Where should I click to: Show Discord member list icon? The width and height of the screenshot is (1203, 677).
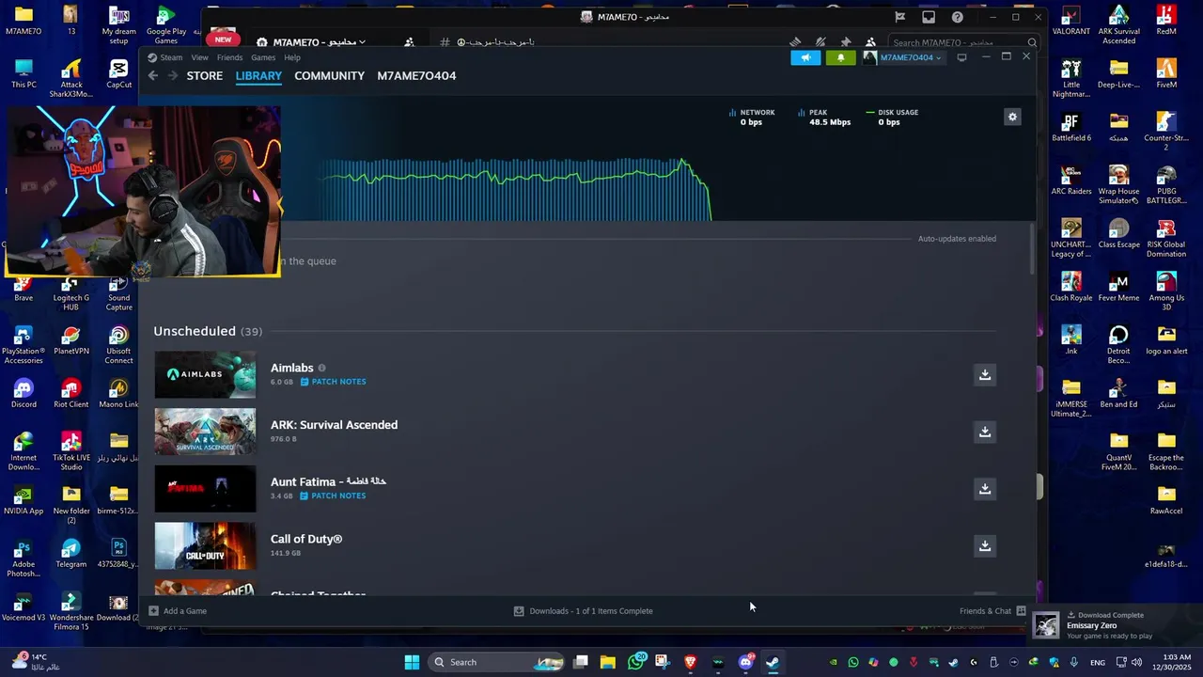[870, 42]
